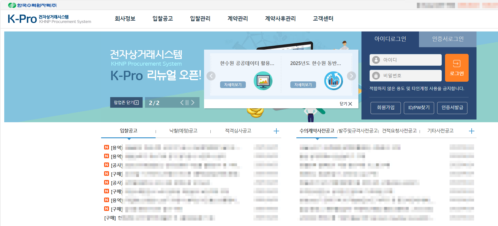Select the 기타사전공고 tab
The width and height of the screenshot is (498, 226).
tap(440, 131)
